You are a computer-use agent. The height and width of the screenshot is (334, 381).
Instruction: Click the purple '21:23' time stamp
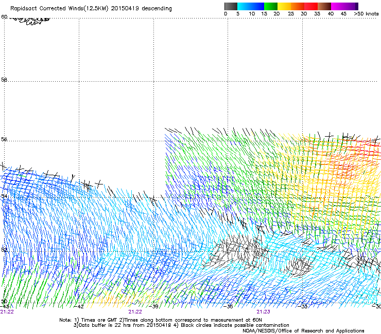(x=263, y=312)
